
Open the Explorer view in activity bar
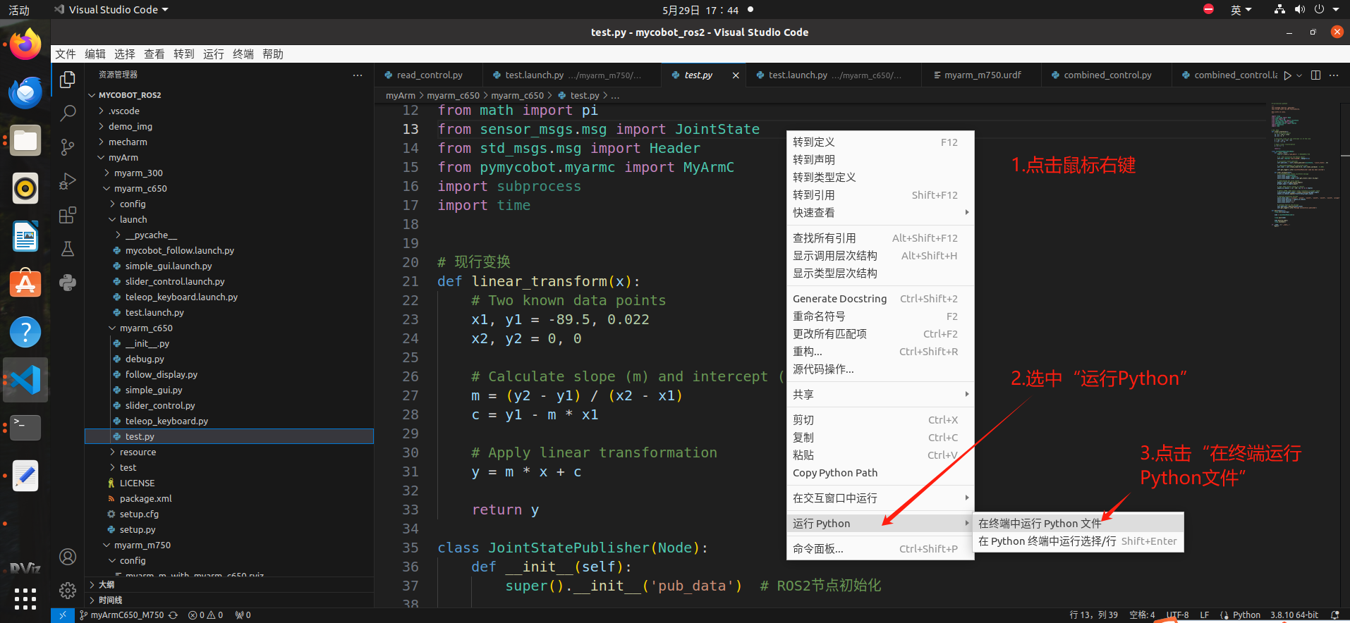(x=68, y=80)
